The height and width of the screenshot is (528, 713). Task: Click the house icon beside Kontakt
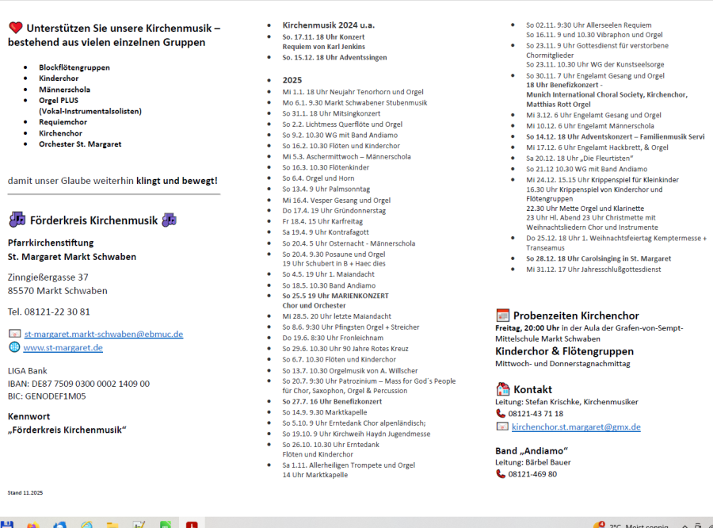click(x=502, y=389)
